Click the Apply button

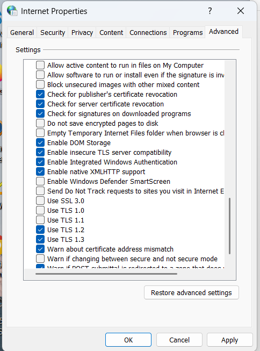pos(229,340)
